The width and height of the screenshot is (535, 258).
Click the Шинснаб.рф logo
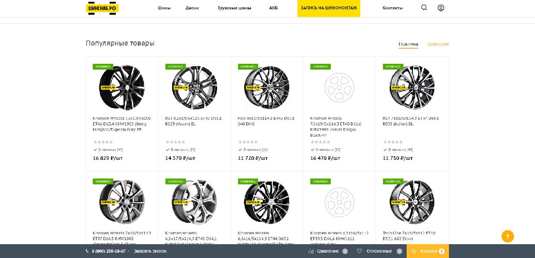coord(102,8)
